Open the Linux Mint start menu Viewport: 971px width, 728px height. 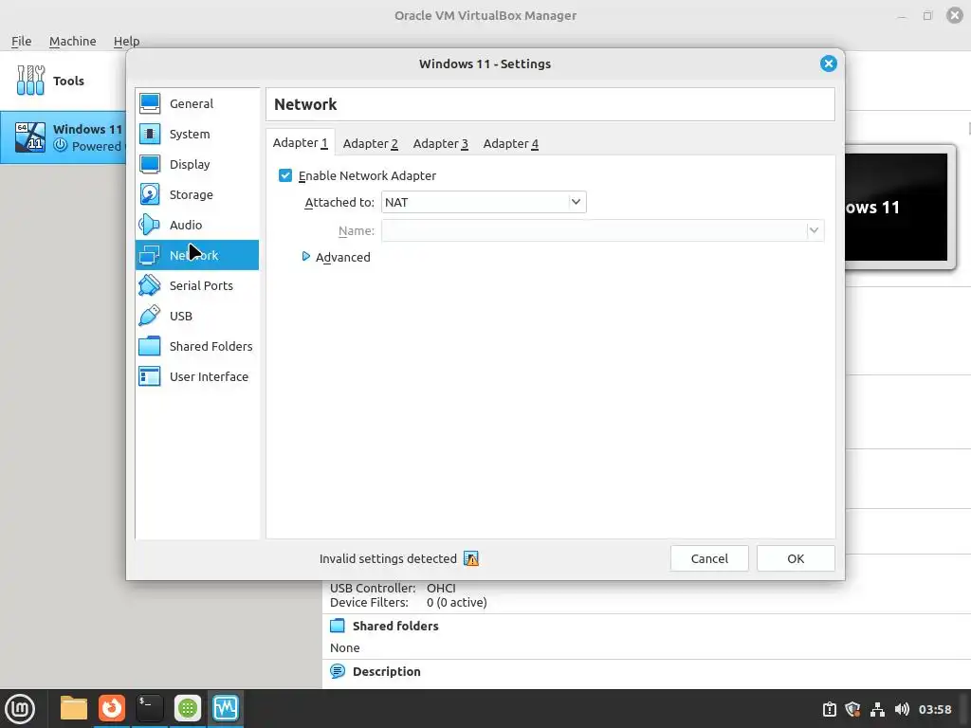click(21, 708)
